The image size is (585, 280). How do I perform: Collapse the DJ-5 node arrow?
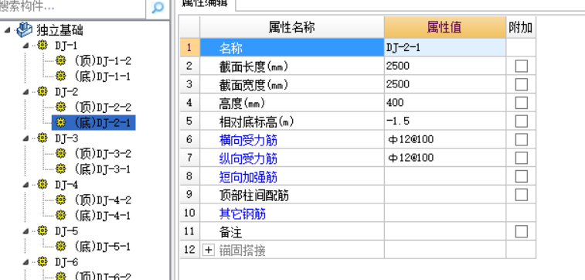point(26,231)
